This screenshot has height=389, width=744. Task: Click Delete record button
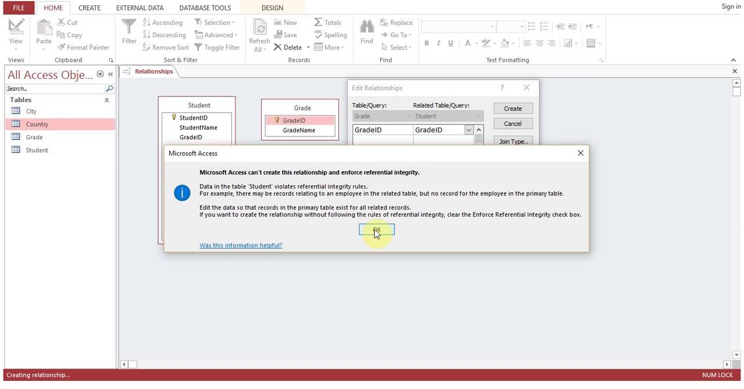(288, 48)
